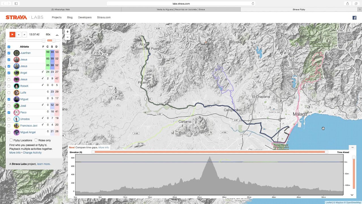Uncheck the Paco athlete checkbox
This screenshot has height=204, width=362.
(x=9, y=112)
